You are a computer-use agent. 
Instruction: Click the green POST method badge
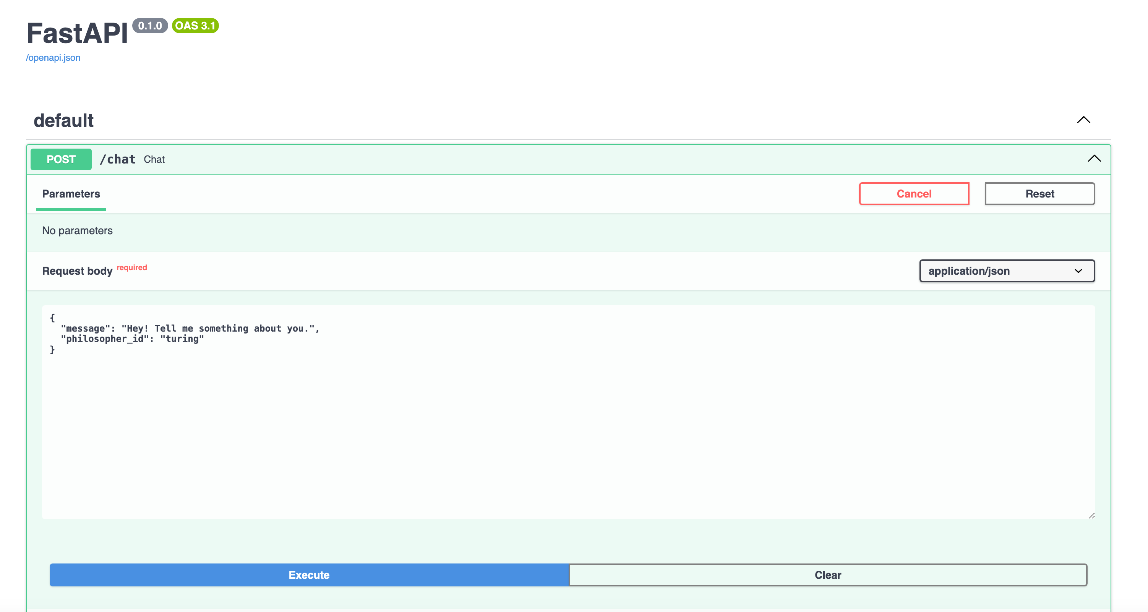[x=61, y=159]
